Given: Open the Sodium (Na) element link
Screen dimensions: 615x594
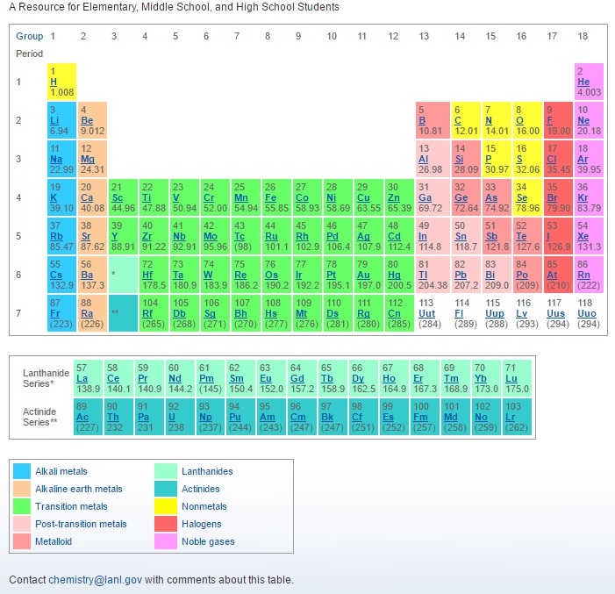Looking at the screenshot, I should 56,159.
